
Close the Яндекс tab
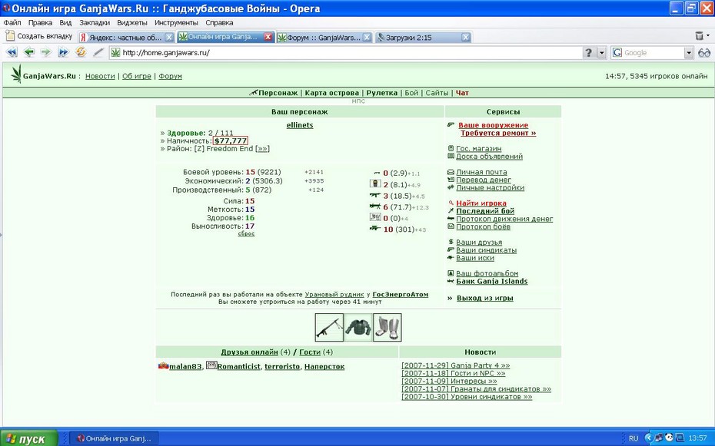[168, 38]
